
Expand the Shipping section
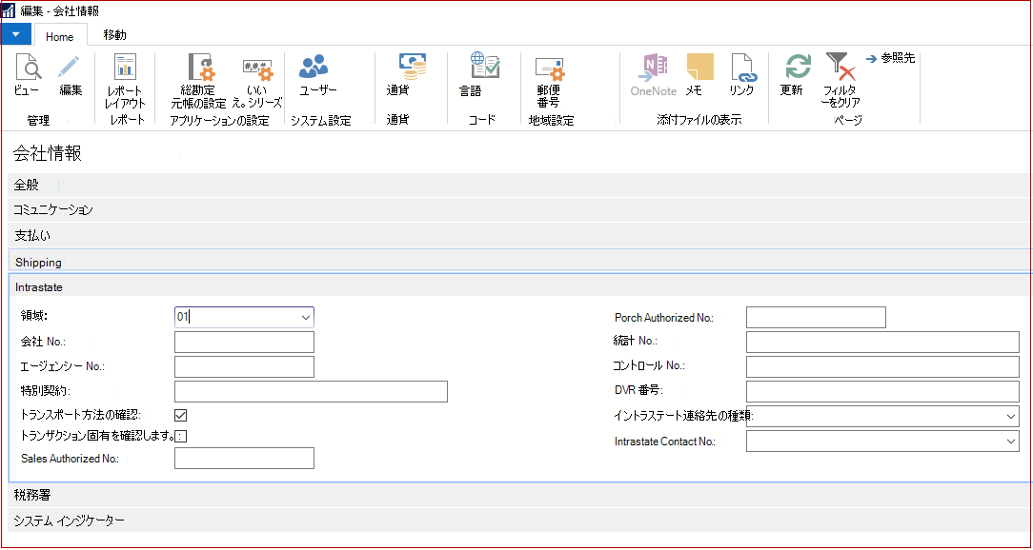pos(519,262)
